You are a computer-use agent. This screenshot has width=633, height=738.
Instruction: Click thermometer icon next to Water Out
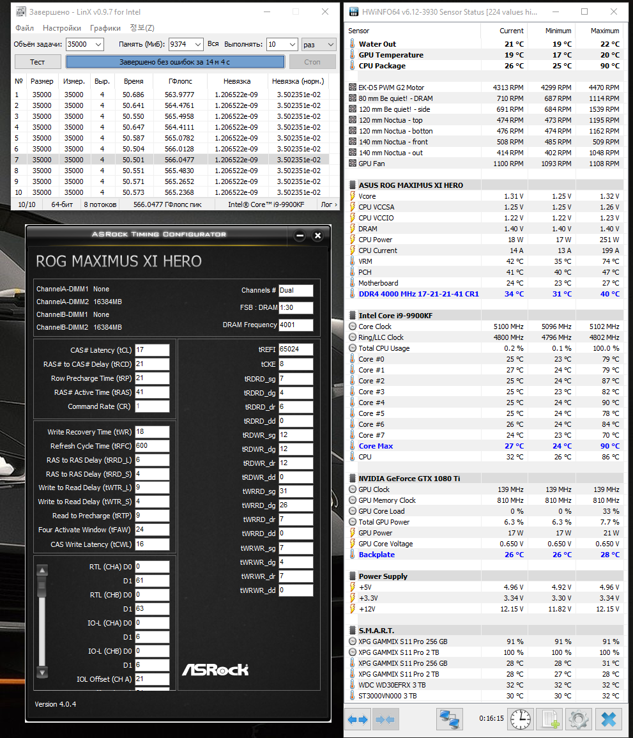[x=352, y=44]
